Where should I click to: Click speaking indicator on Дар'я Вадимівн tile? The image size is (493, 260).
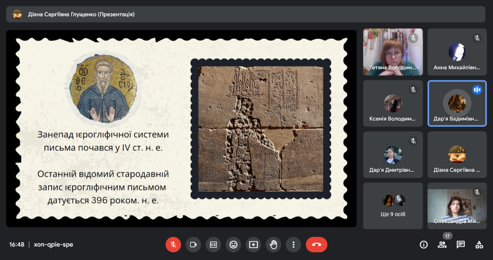[477, 90]
